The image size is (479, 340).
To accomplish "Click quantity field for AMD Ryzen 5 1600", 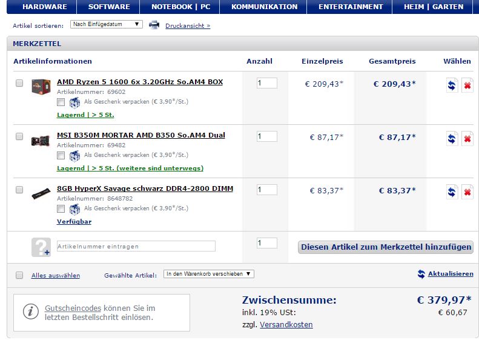I will [266, 83].
